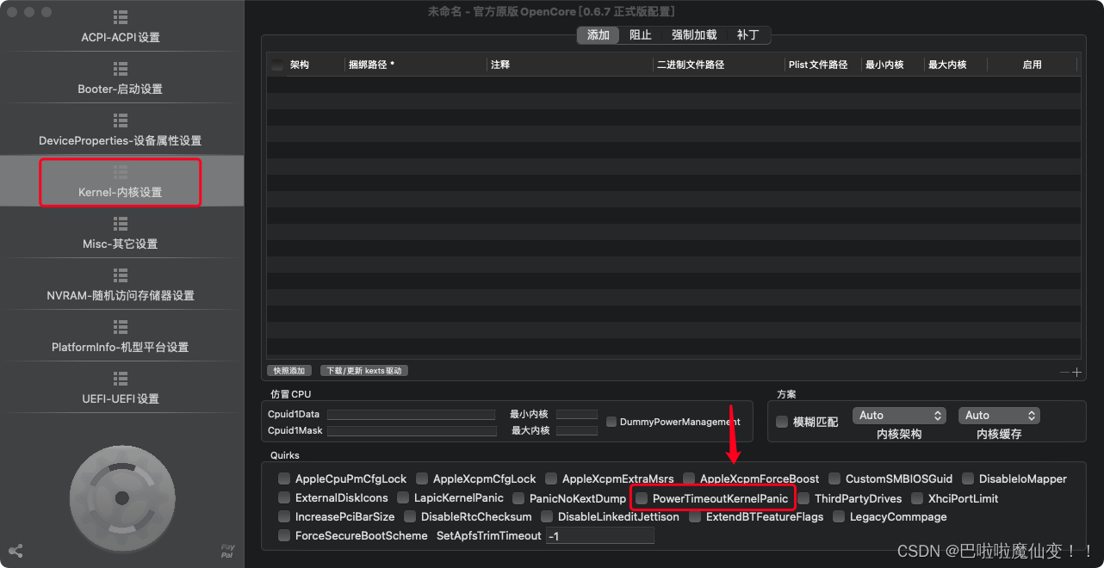The height and width of the screenshot is (568, 1104).
Task: Toggle the 模糊匹配 checkbox
Action: click(x=782, y=422)
